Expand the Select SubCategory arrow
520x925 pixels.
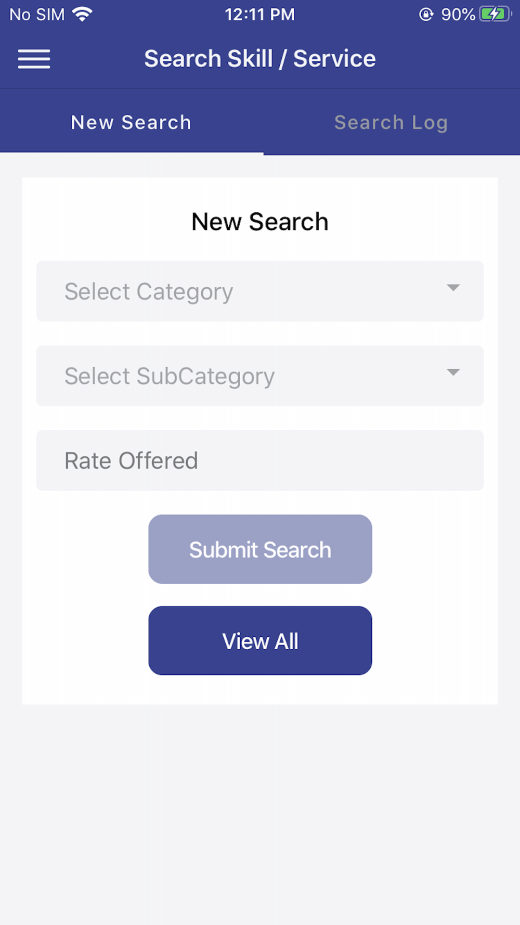453,372
